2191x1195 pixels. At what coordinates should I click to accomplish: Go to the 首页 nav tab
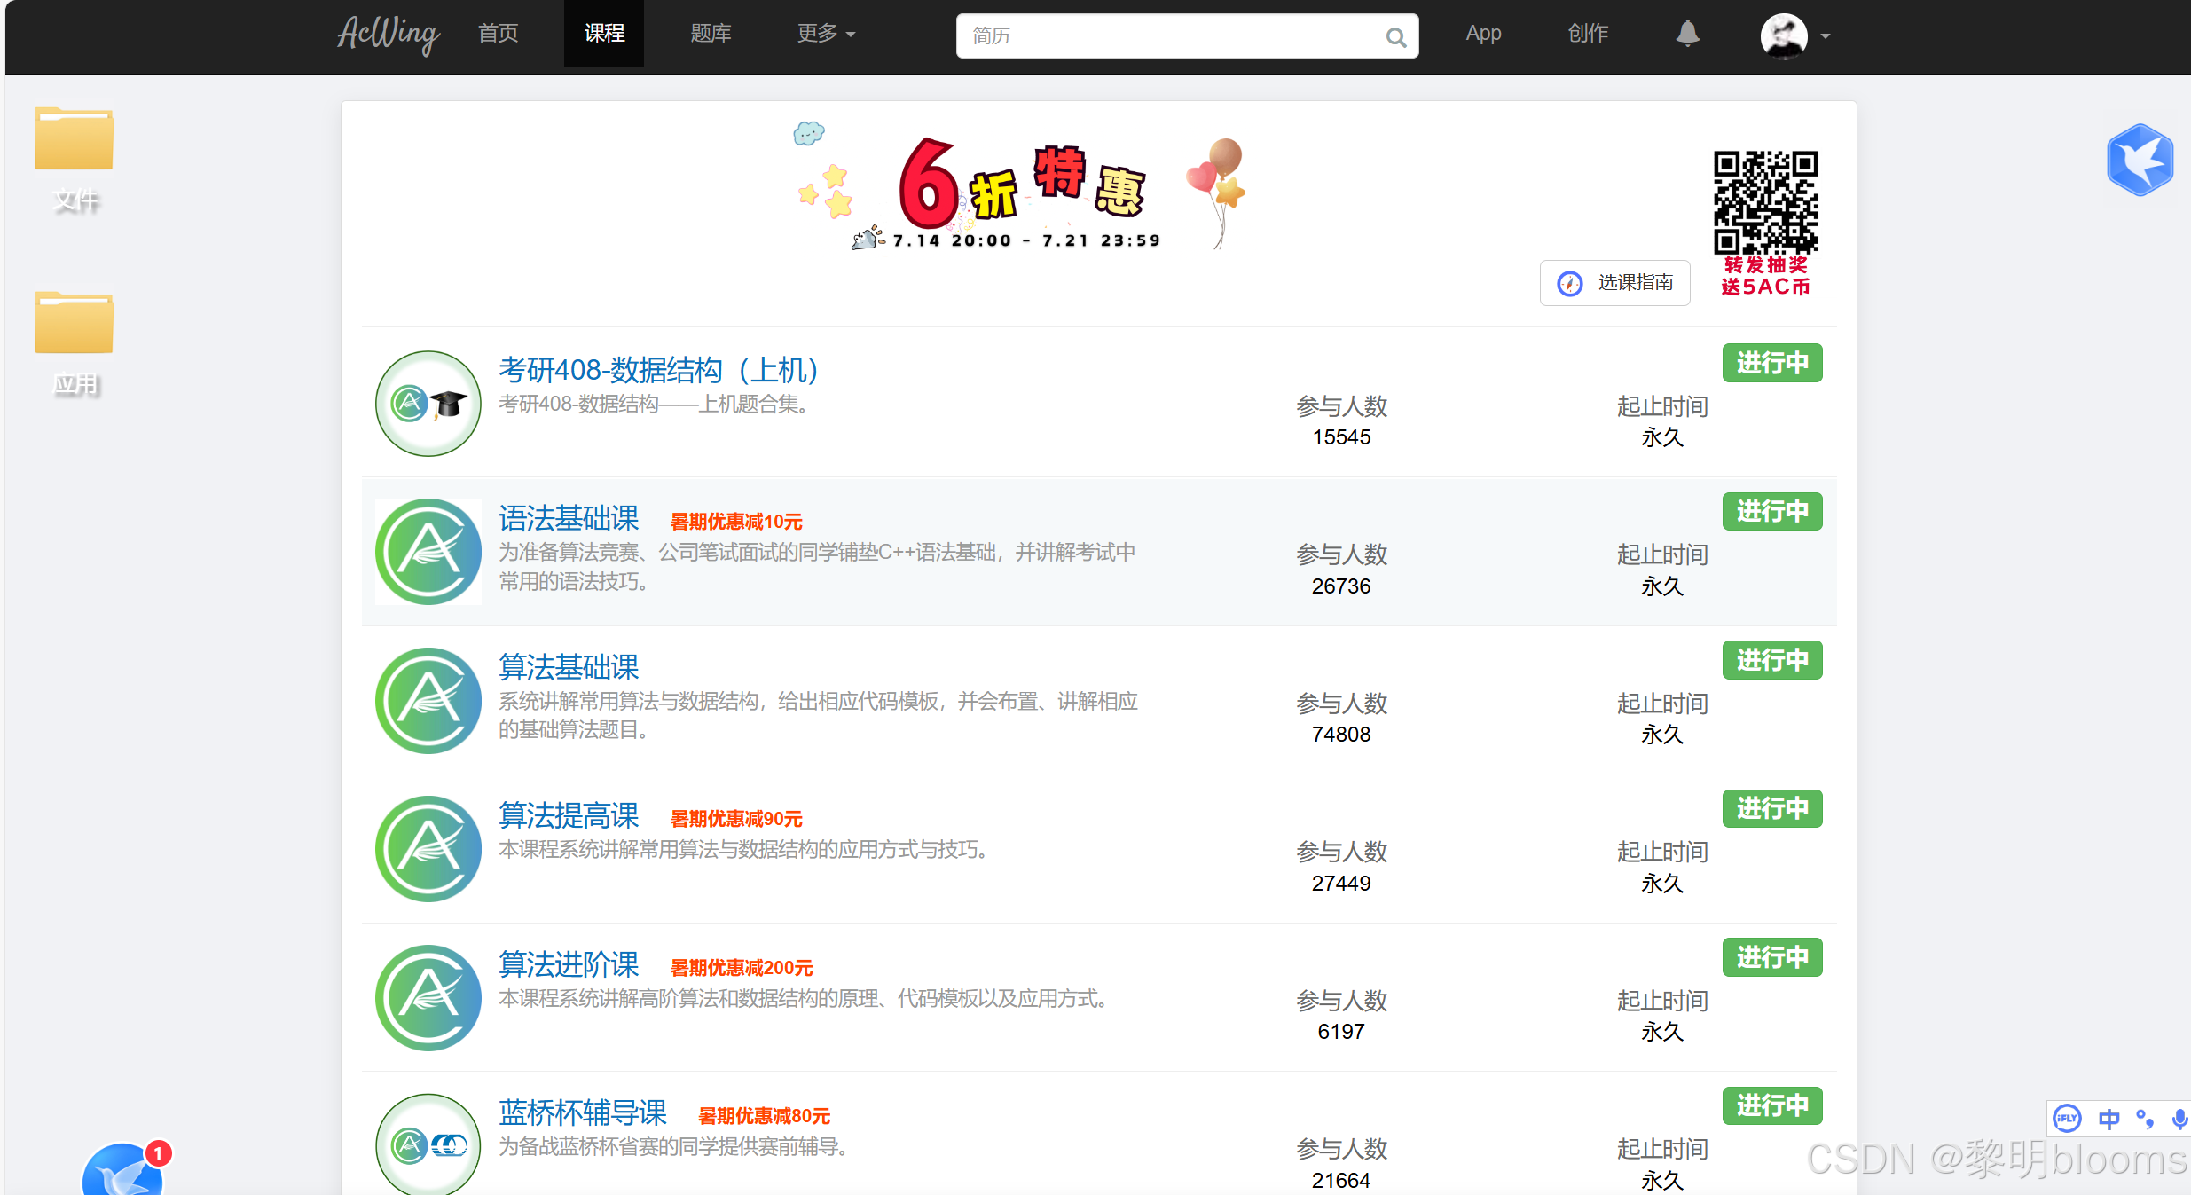coord(499,34)
